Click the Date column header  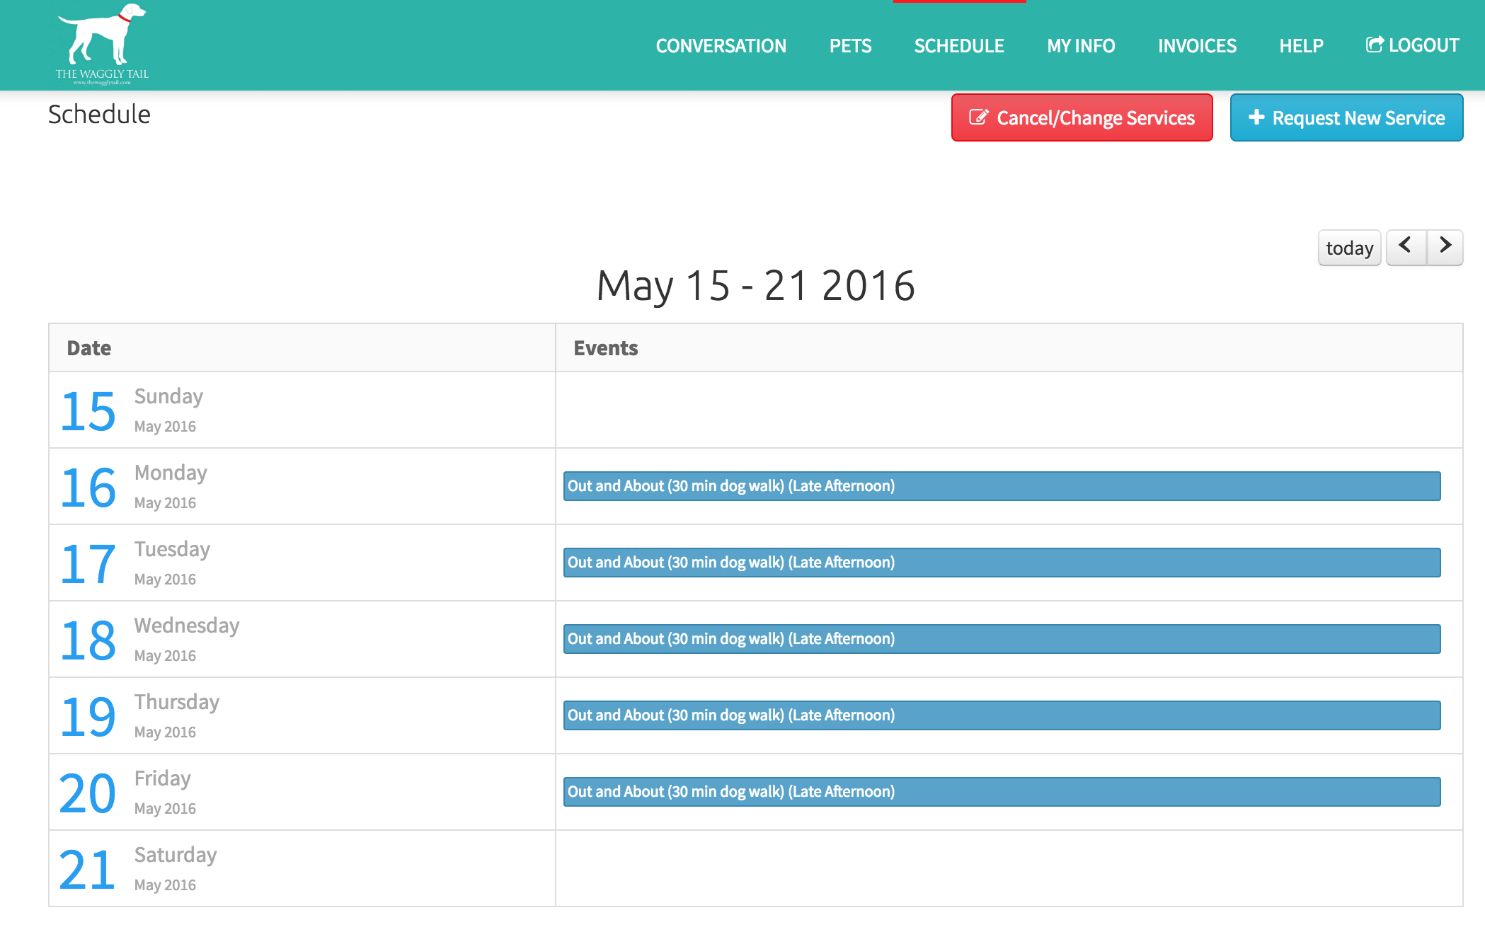(x=89, y=348)
